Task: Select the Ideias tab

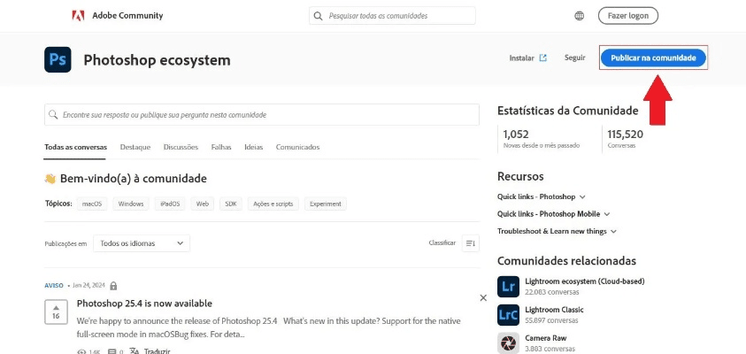Action: click(x=253, y=147)
